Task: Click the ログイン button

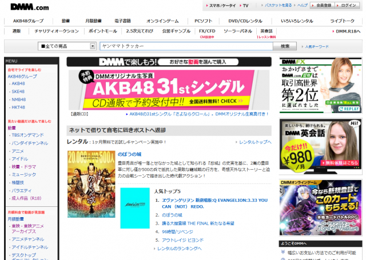Action: (x=347, y=5)
